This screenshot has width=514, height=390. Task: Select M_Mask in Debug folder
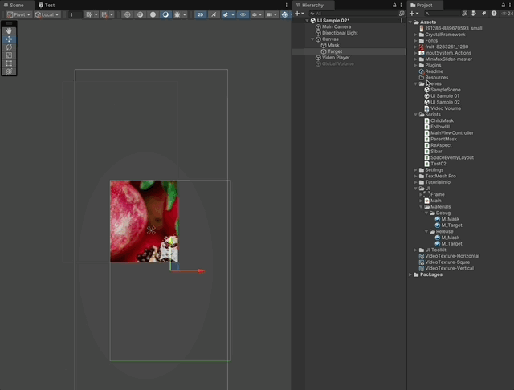(450, 219)
